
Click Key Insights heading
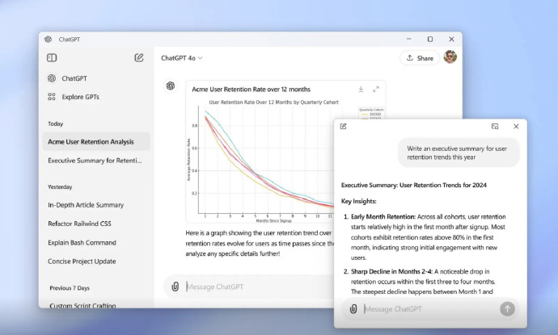[359, 201]
